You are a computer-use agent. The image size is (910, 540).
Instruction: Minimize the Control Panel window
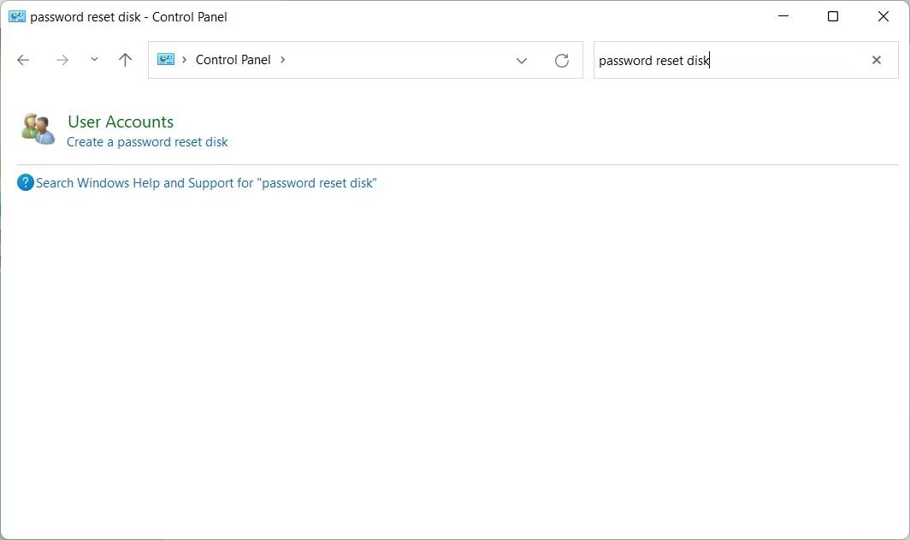[x=783, y=16]
